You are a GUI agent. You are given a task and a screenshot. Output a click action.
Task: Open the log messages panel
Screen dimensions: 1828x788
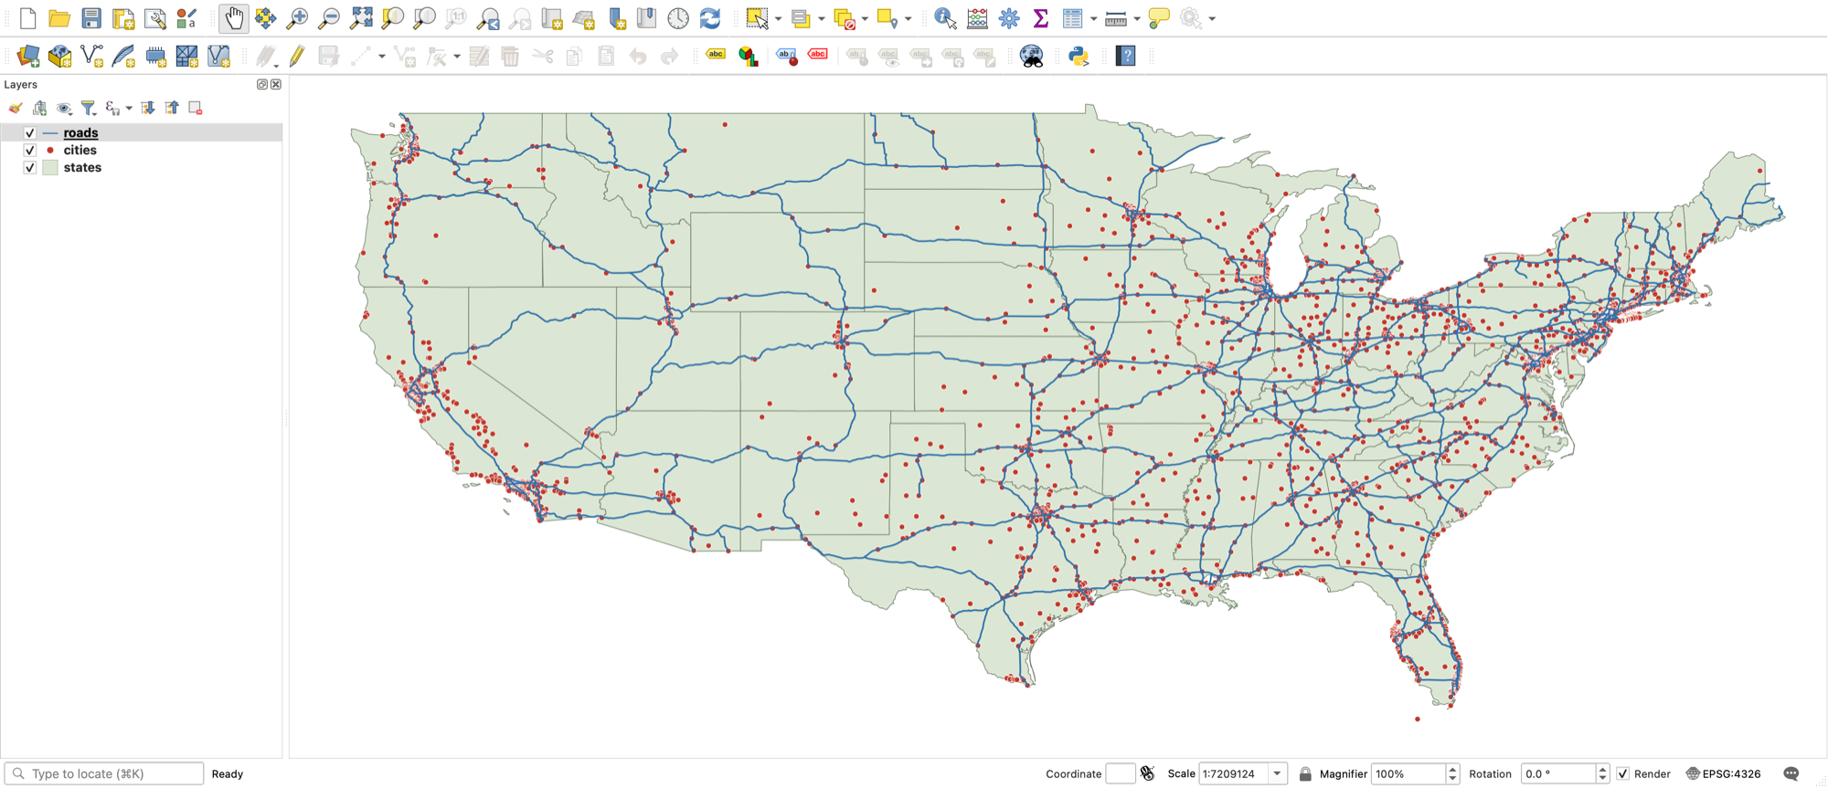point(1791,773)
